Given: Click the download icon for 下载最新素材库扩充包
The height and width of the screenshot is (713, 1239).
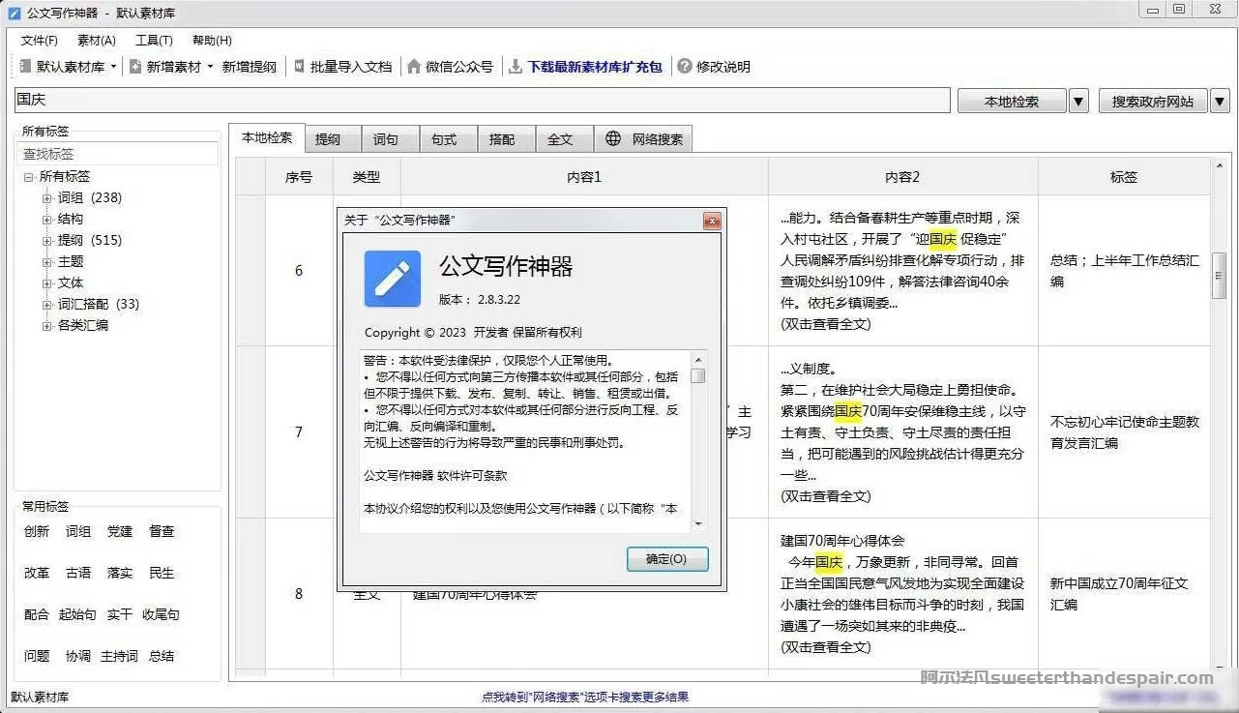Looking at the screenshot, I should coord(516,67).
